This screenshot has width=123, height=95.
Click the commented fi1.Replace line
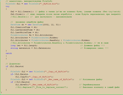[42, 87]
